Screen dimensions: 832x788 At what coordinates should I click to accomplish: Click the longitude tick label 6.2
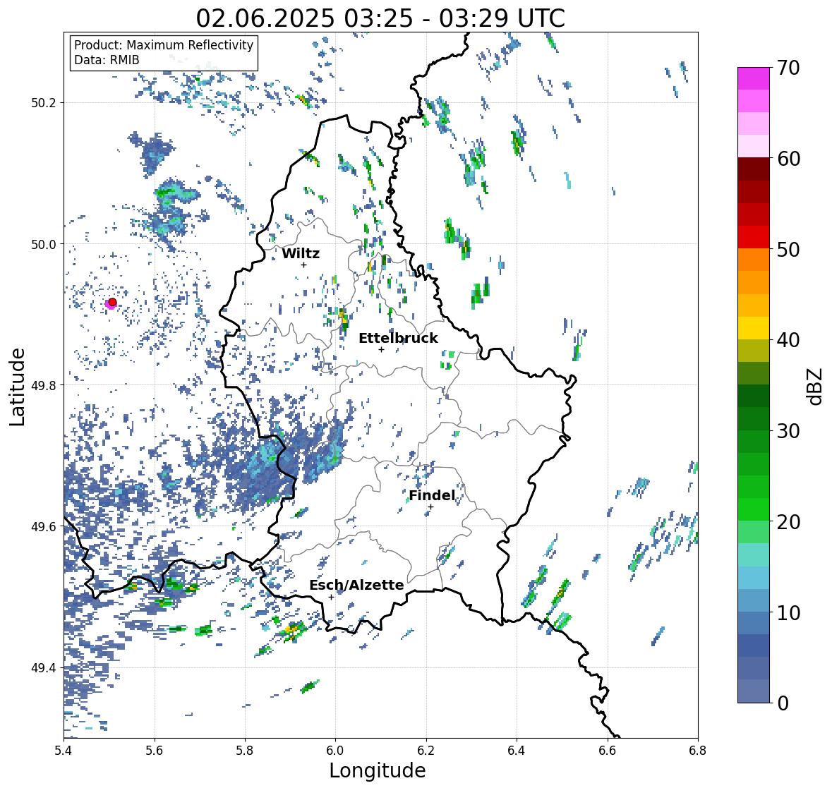pos(426,751)
